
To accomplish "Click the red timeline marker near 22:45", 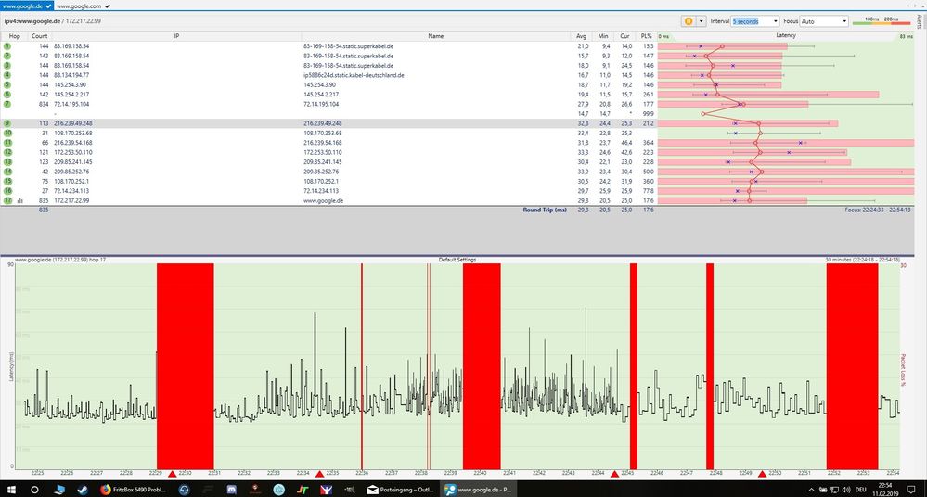I will click(614, 474).
